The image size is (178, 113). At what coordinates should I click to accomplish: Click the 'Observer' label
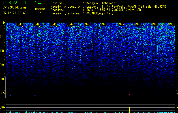(x=57, y=3)
